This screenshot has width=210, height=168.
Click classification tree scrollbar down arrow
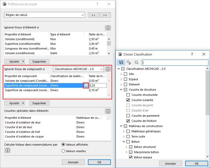tap(207, 156)
